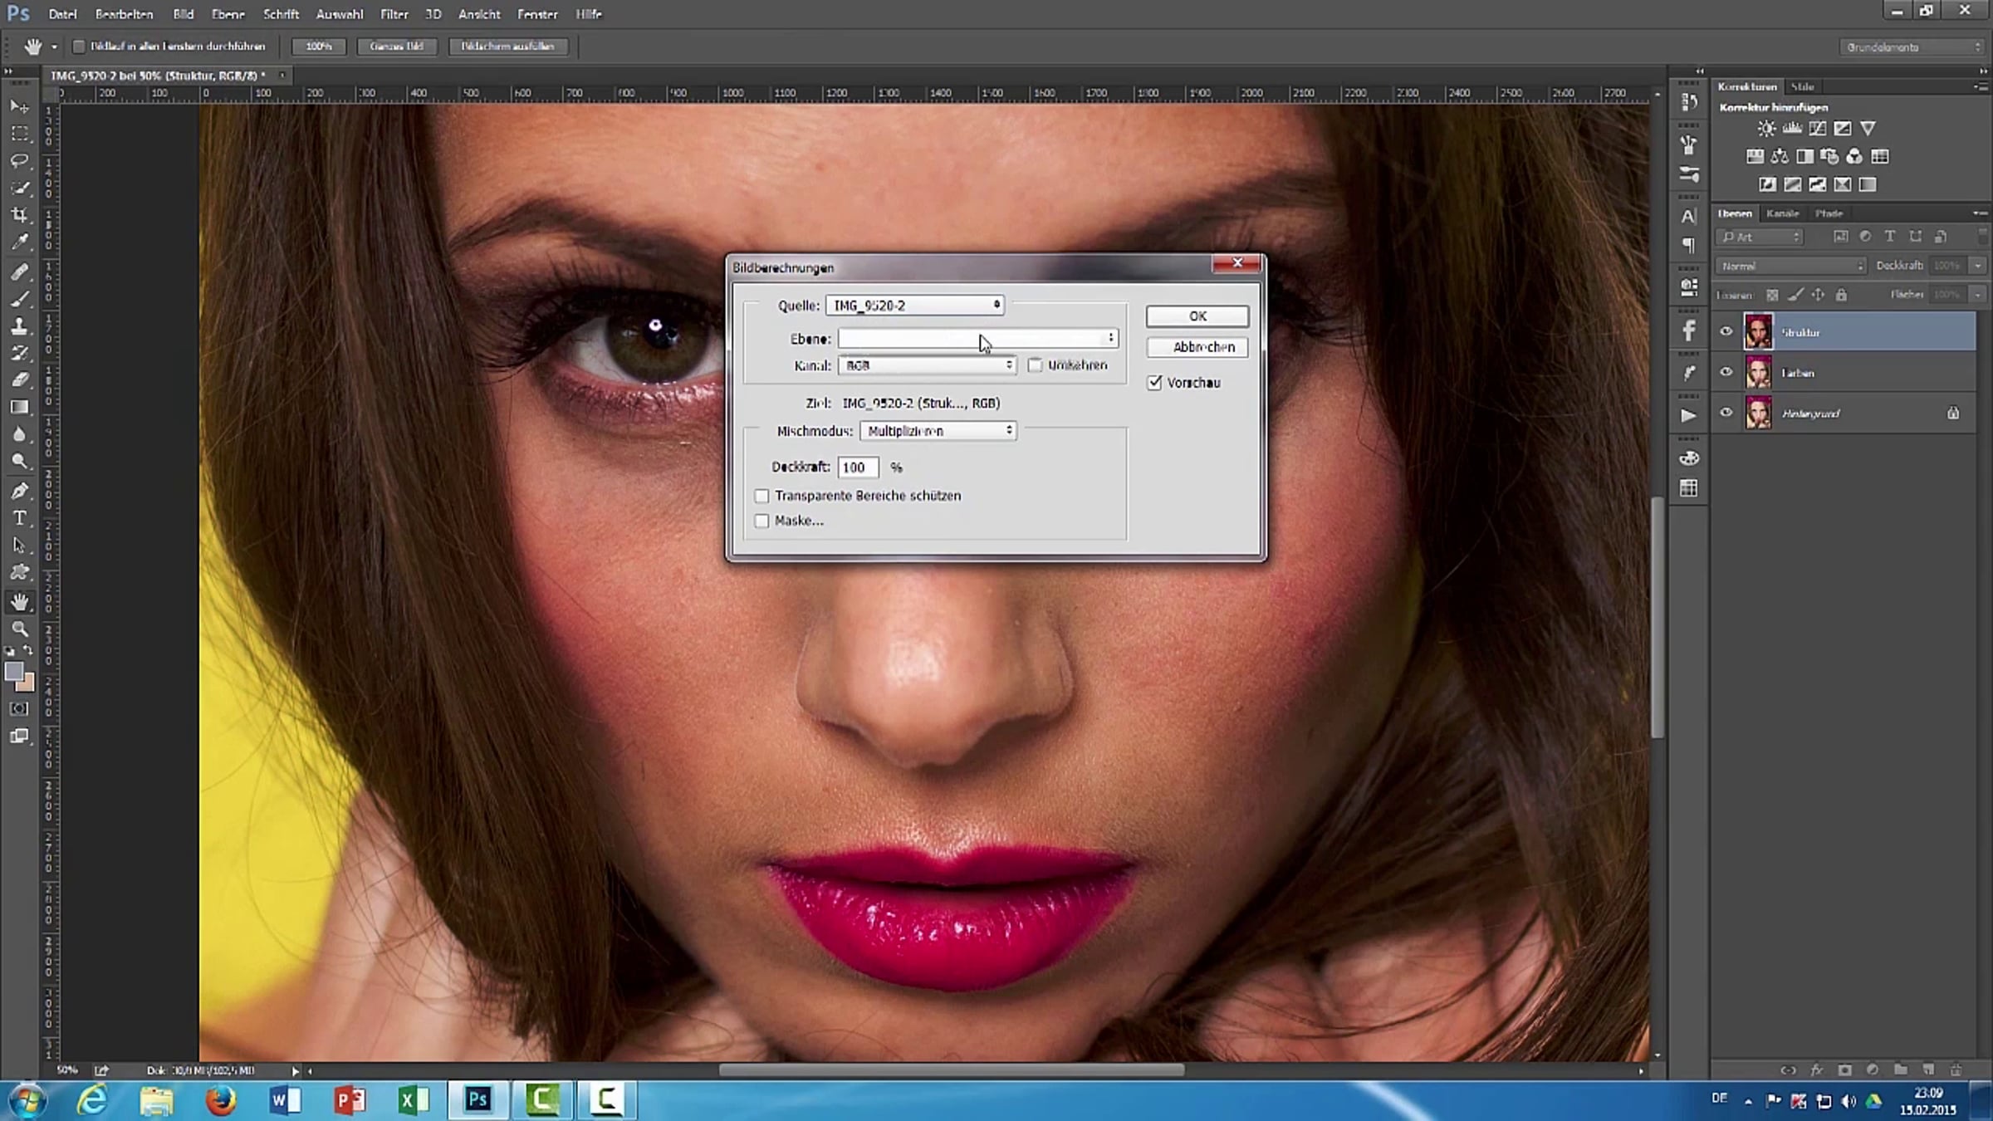The image size is (1993, 1121).
Task: Select the Clone Stamp tool
Action: (19, 326)
